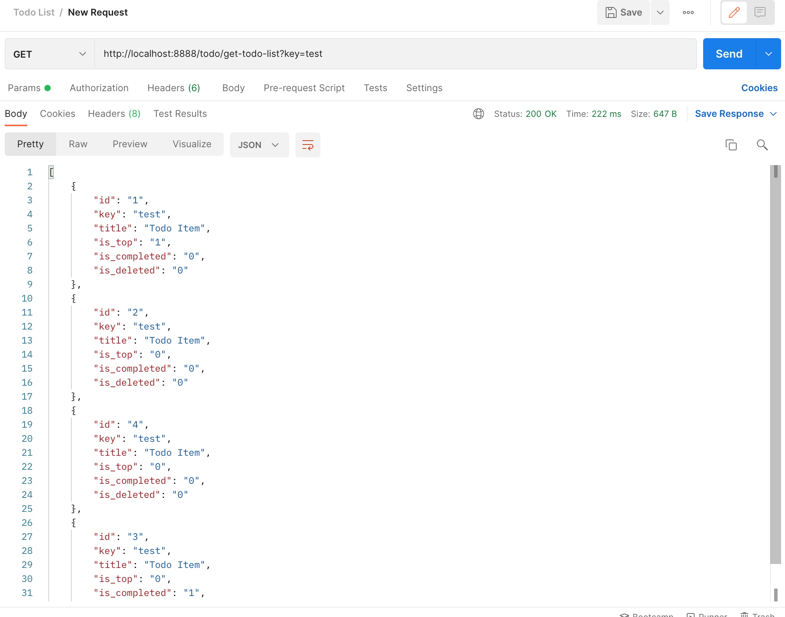Click the Save Response link
Viewport: 785px width, 617px height.
[x=729, y=114]
